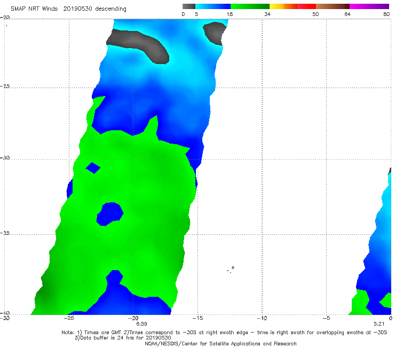This screenshot has width=395, height=347.
Task: Click the brown segment of the color bar
Action: [333, 6]
